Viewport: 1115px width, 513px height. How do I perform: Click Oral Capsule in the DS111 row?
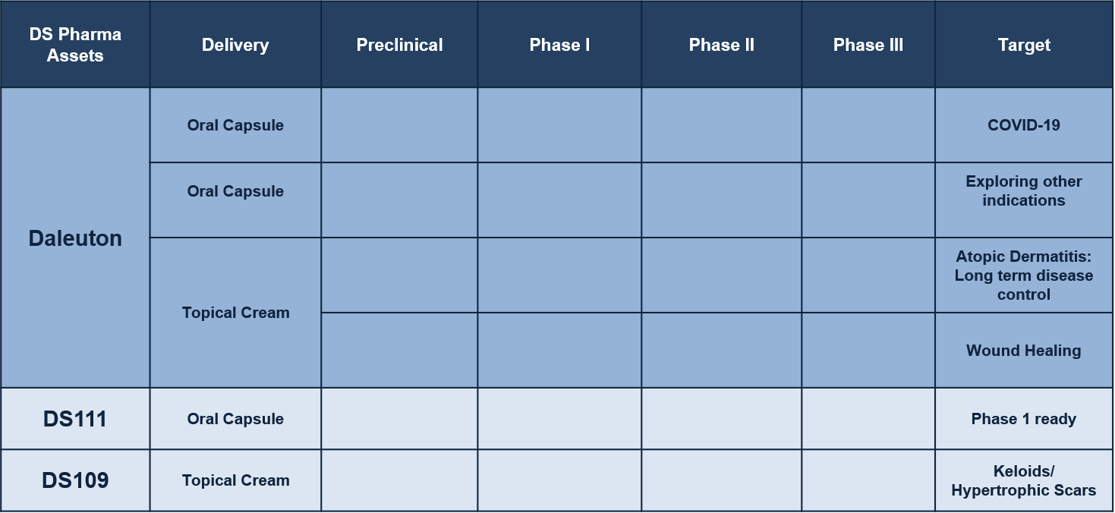coord(235,419)
